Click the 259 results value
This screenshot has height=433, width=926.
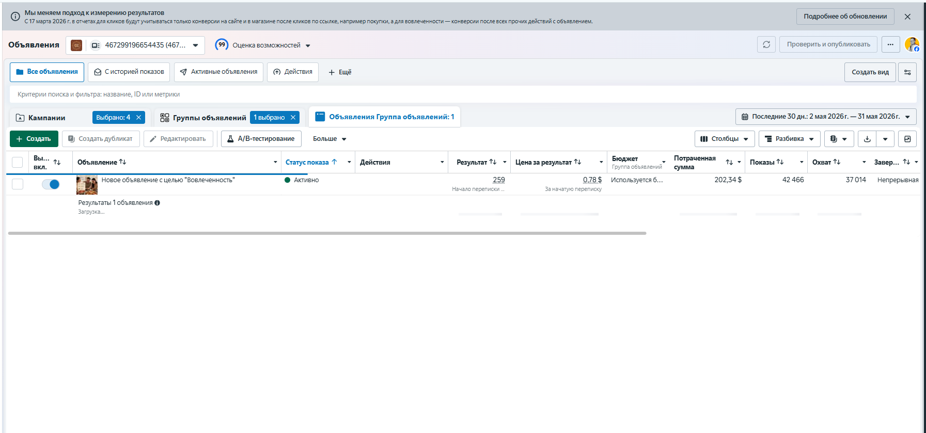click(499, 180)
